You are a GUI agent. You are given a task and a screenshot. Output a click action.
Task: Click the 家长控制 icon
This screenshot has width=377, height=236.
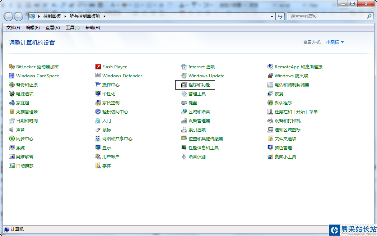point(98,103)
